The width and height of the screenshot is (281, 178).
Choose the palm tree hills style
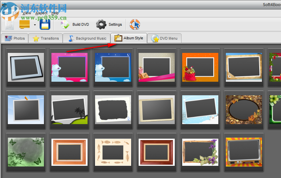(x=69, y=110)
